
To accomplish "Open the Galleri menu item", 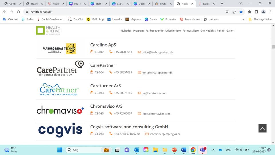I will coord(230,31).
